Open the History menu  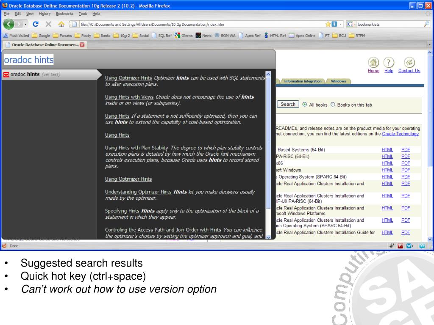tap(45, 14)
